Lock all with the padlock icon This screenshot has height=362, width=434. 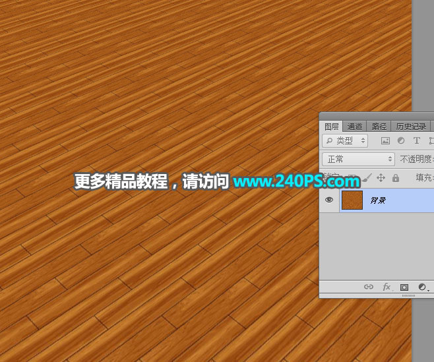396,177
